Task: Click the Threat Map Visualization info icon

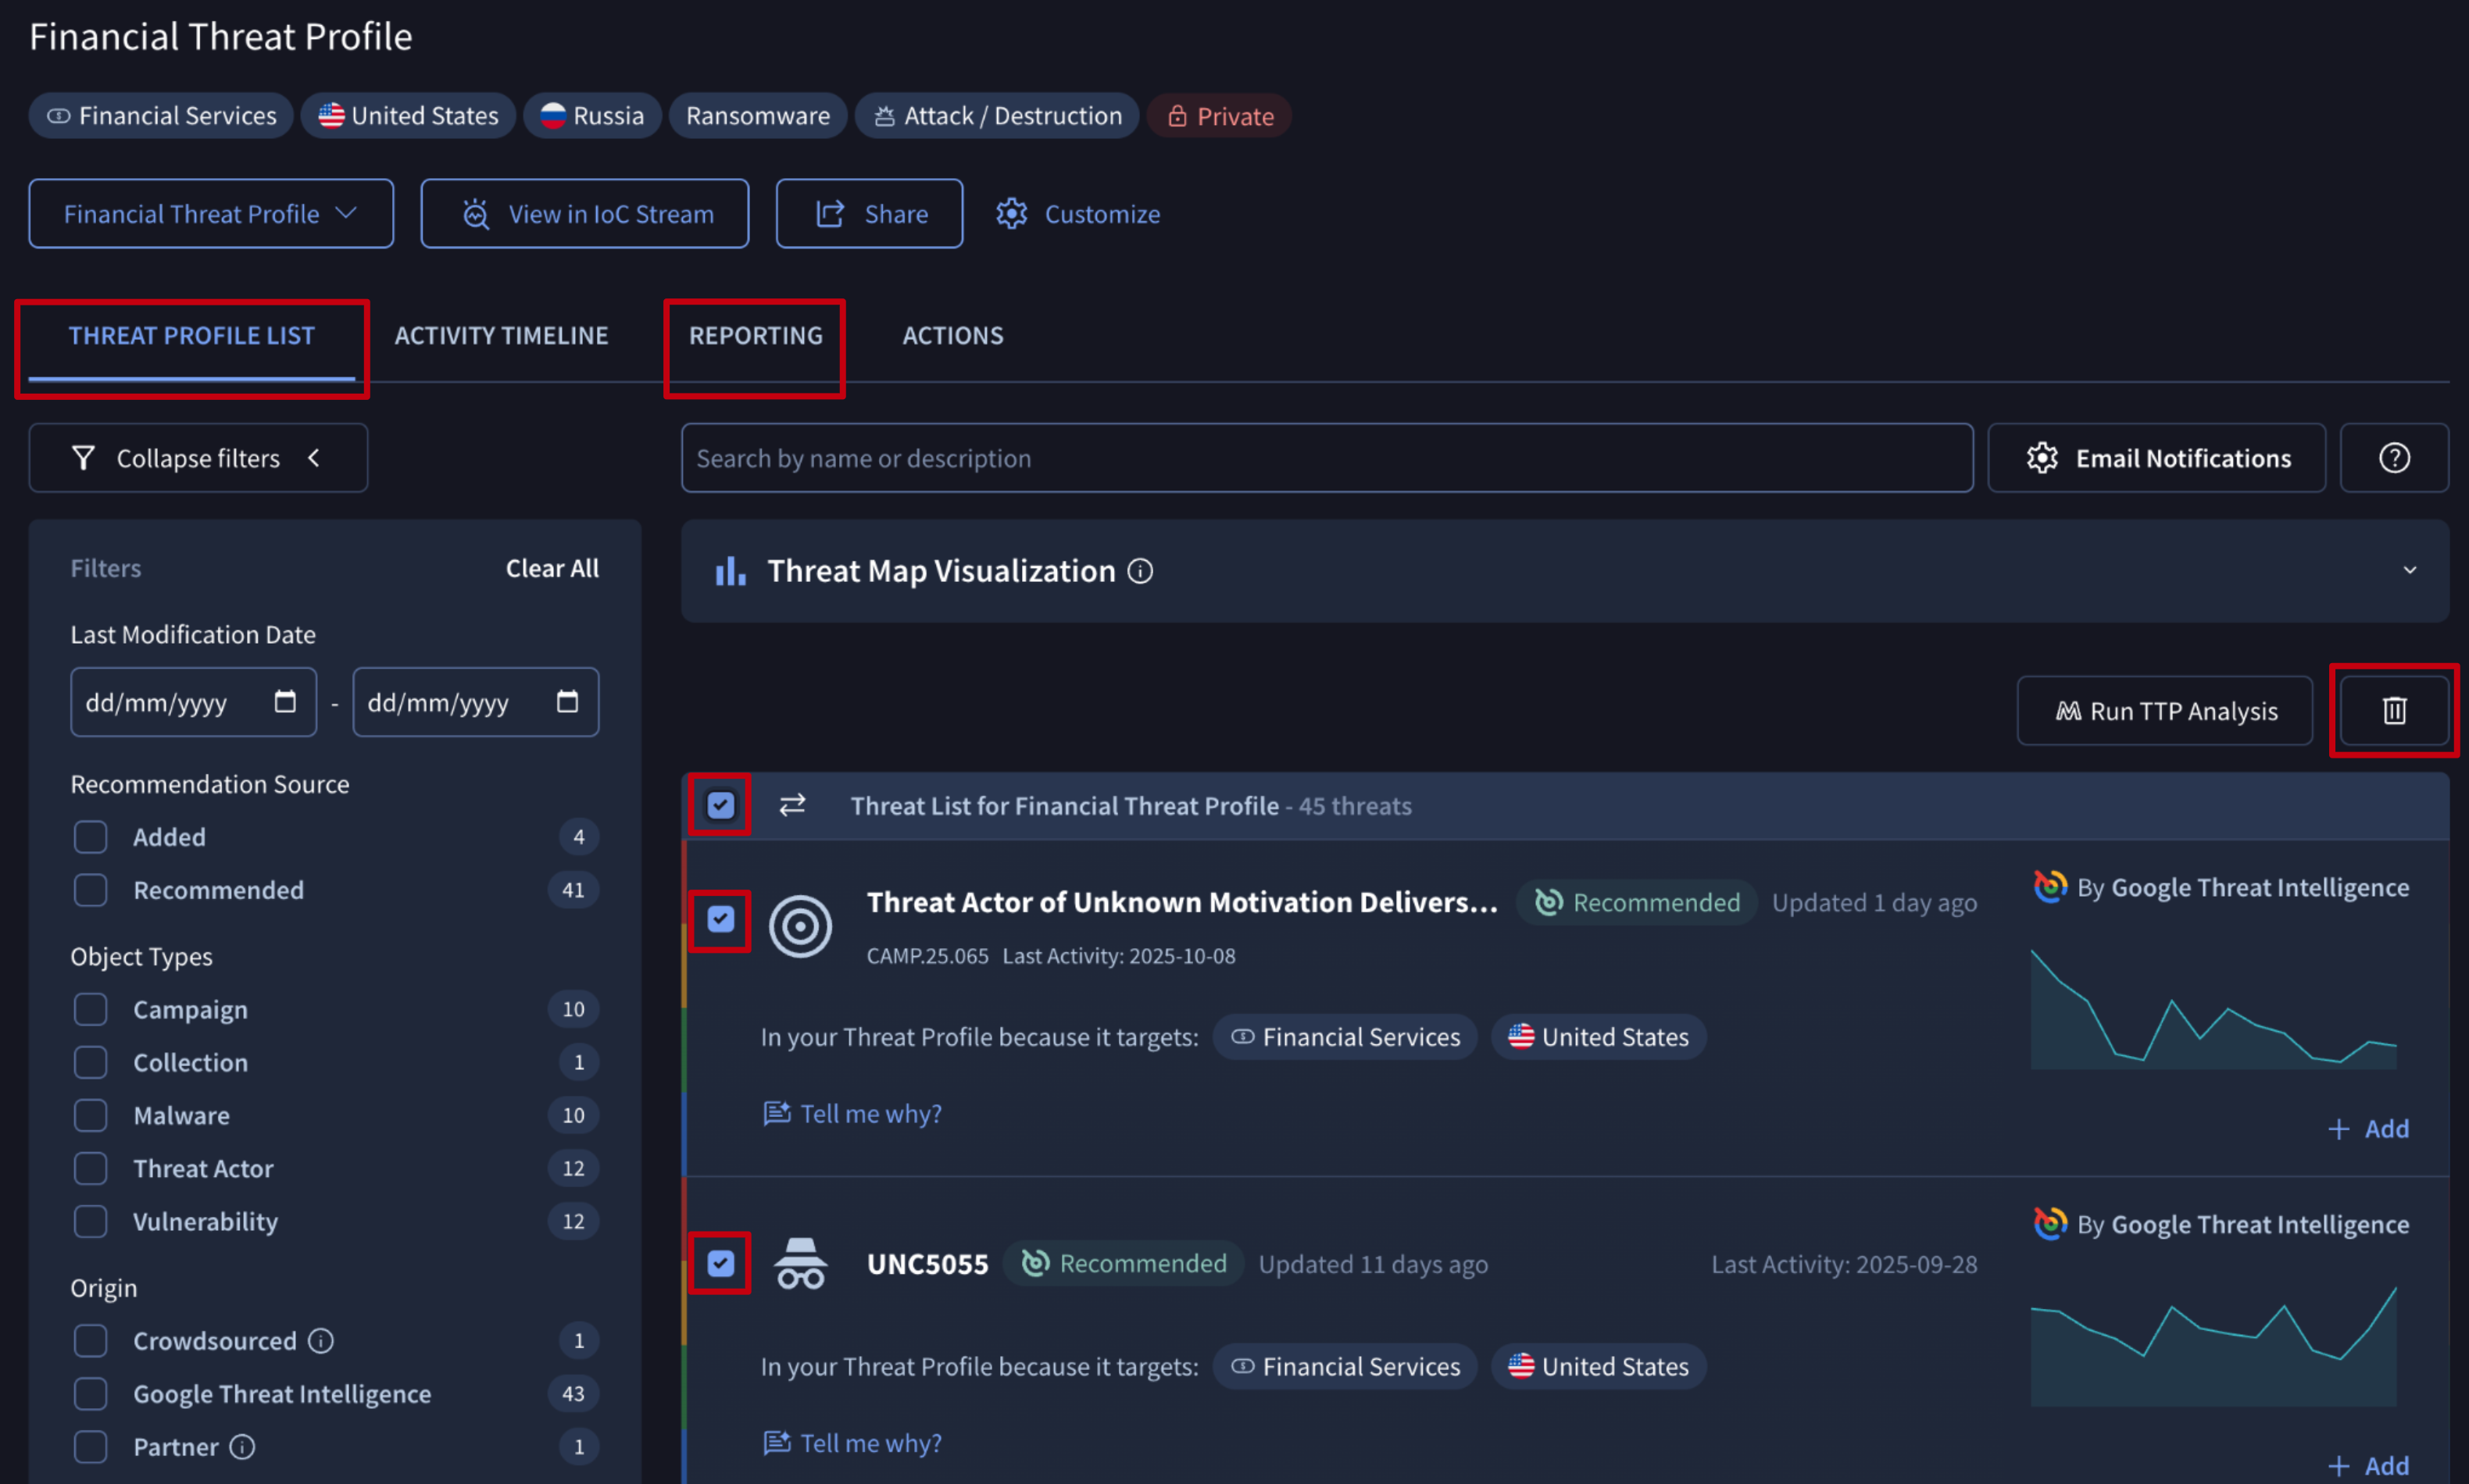Action: coord(1139,571)
